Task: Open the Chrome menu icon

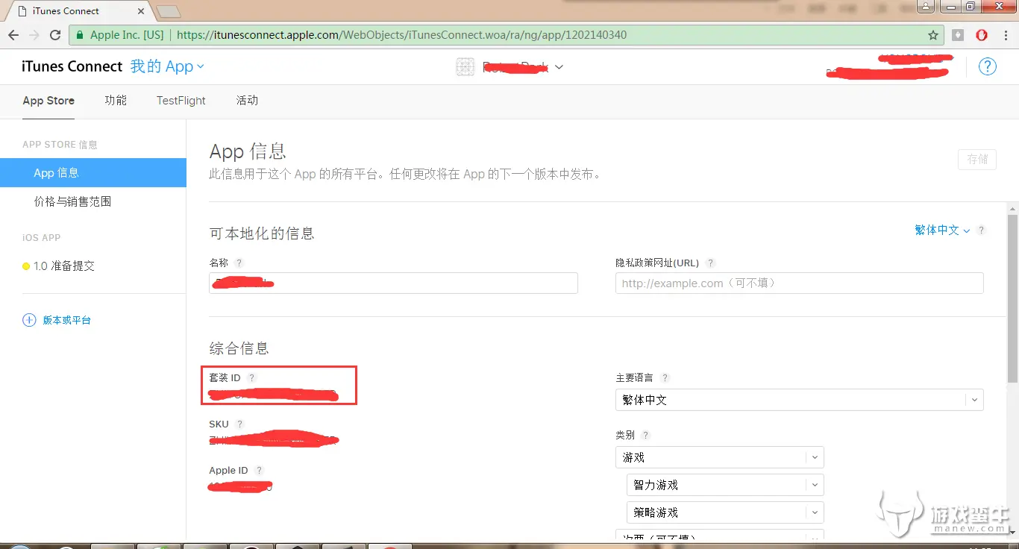Action: tap(1006, 35)
